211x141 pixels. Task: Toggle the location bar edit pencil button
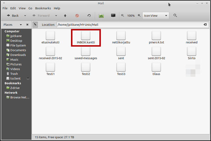35,25
